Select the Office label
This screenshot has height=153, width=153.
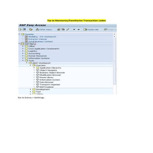coord(31,46)
